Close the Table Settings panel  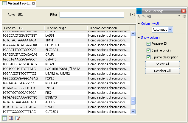click(x=184, y=11)
